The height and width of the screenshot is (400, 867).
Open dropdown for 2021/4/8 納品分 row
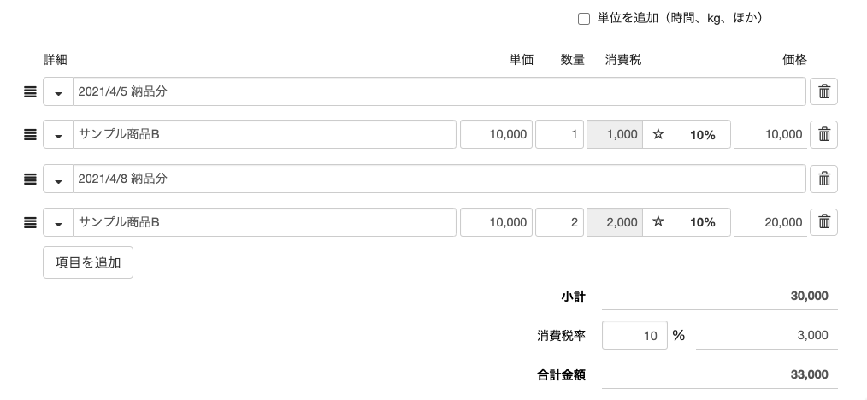(58, 179)
